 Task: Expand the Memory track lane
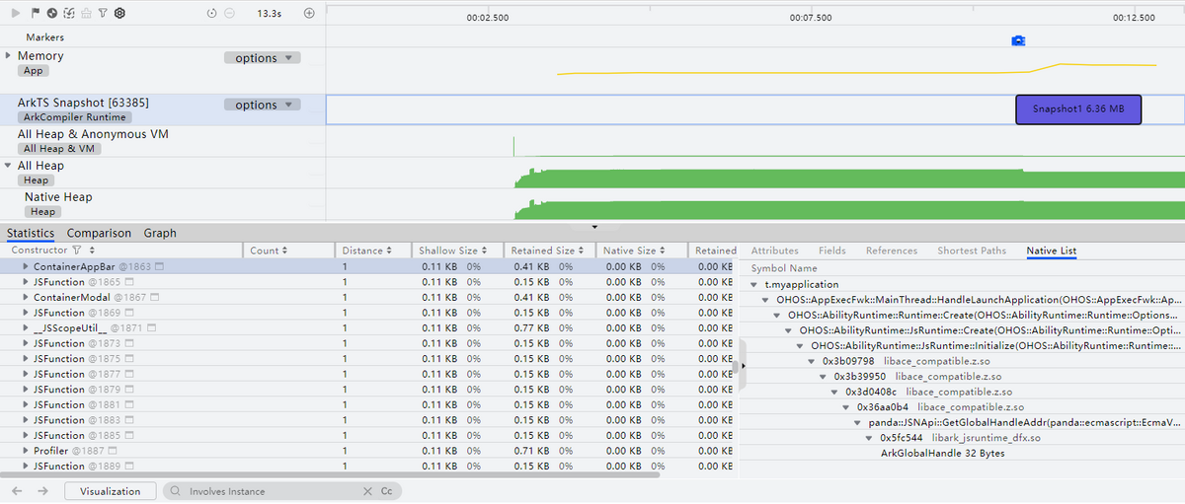click(9, 56)
